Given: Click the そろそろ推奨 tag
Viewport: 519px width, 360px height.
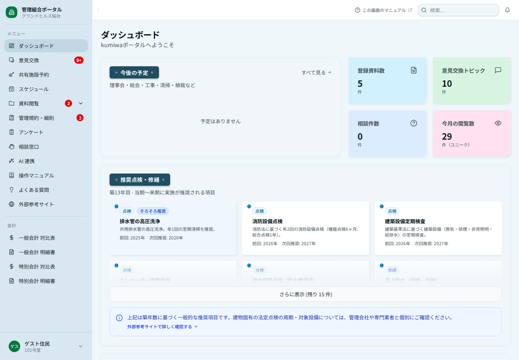Looking at the screenshot, I should point(153,211).
